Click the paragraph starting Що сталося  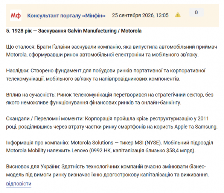pyautogui.click(x=111, y=51)
